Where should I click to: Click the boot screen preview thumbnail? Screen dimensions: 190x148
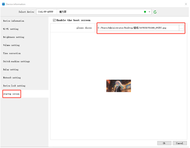[x=119, y=86]
